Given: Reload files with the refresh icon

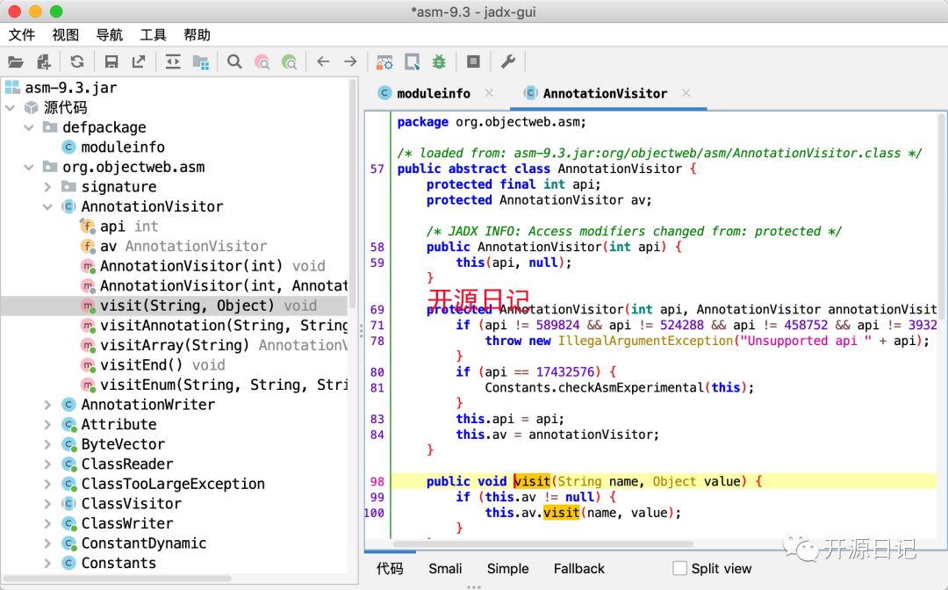Looking at the screenshot, I should 77,61.
